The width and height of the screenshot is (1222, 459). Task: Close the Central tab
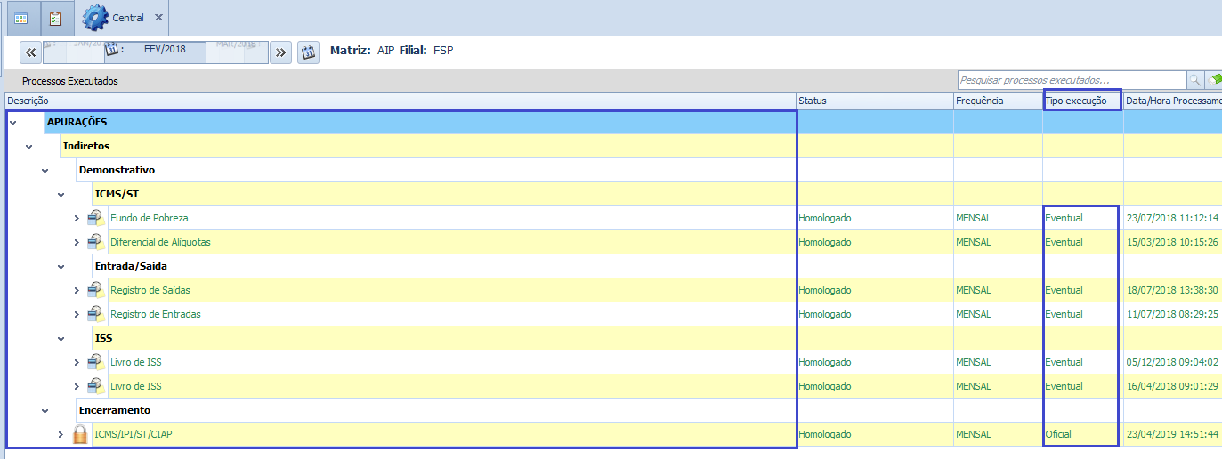pyautogui.click(x=158, y=18)
